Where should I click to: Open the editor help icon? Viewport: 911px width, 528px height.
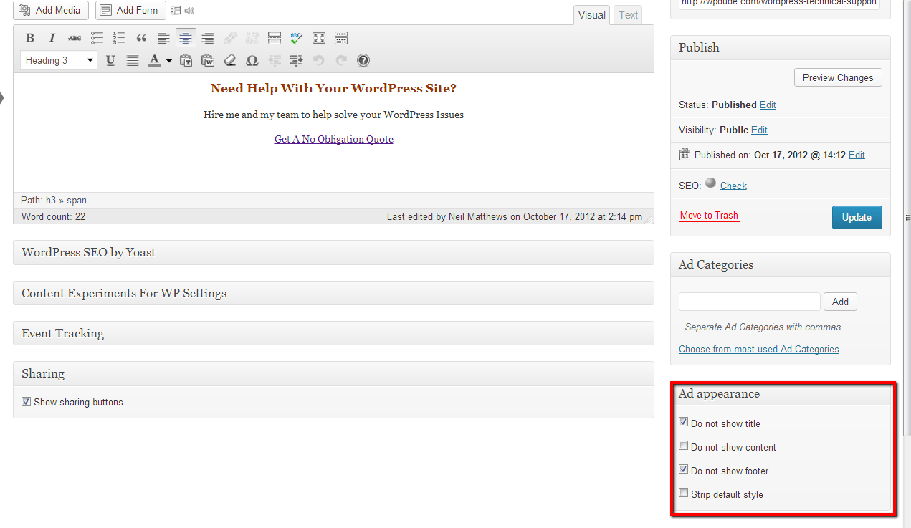(363, 61)
